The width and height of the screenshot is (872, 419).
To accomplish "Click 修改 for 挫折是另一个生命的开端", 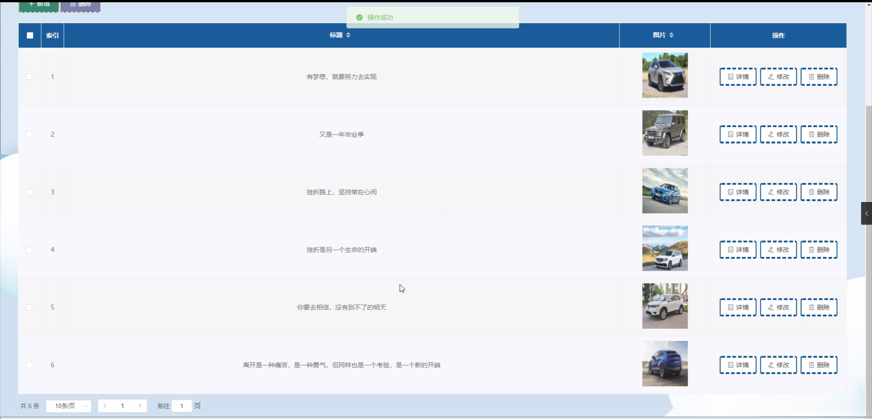I will (778, 250).
